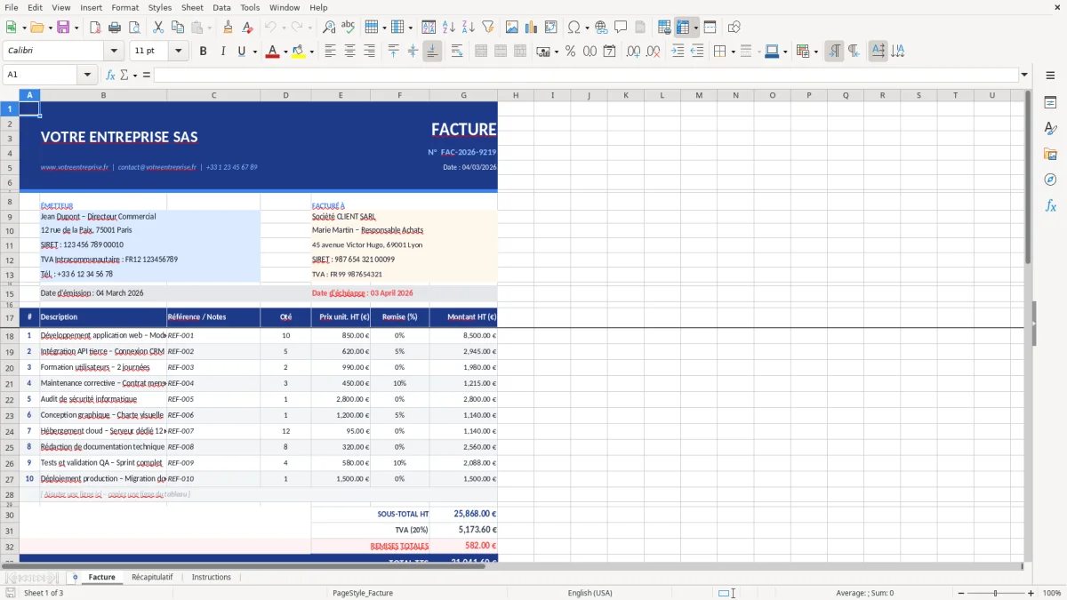Add a decimal place

pos(633,52)
